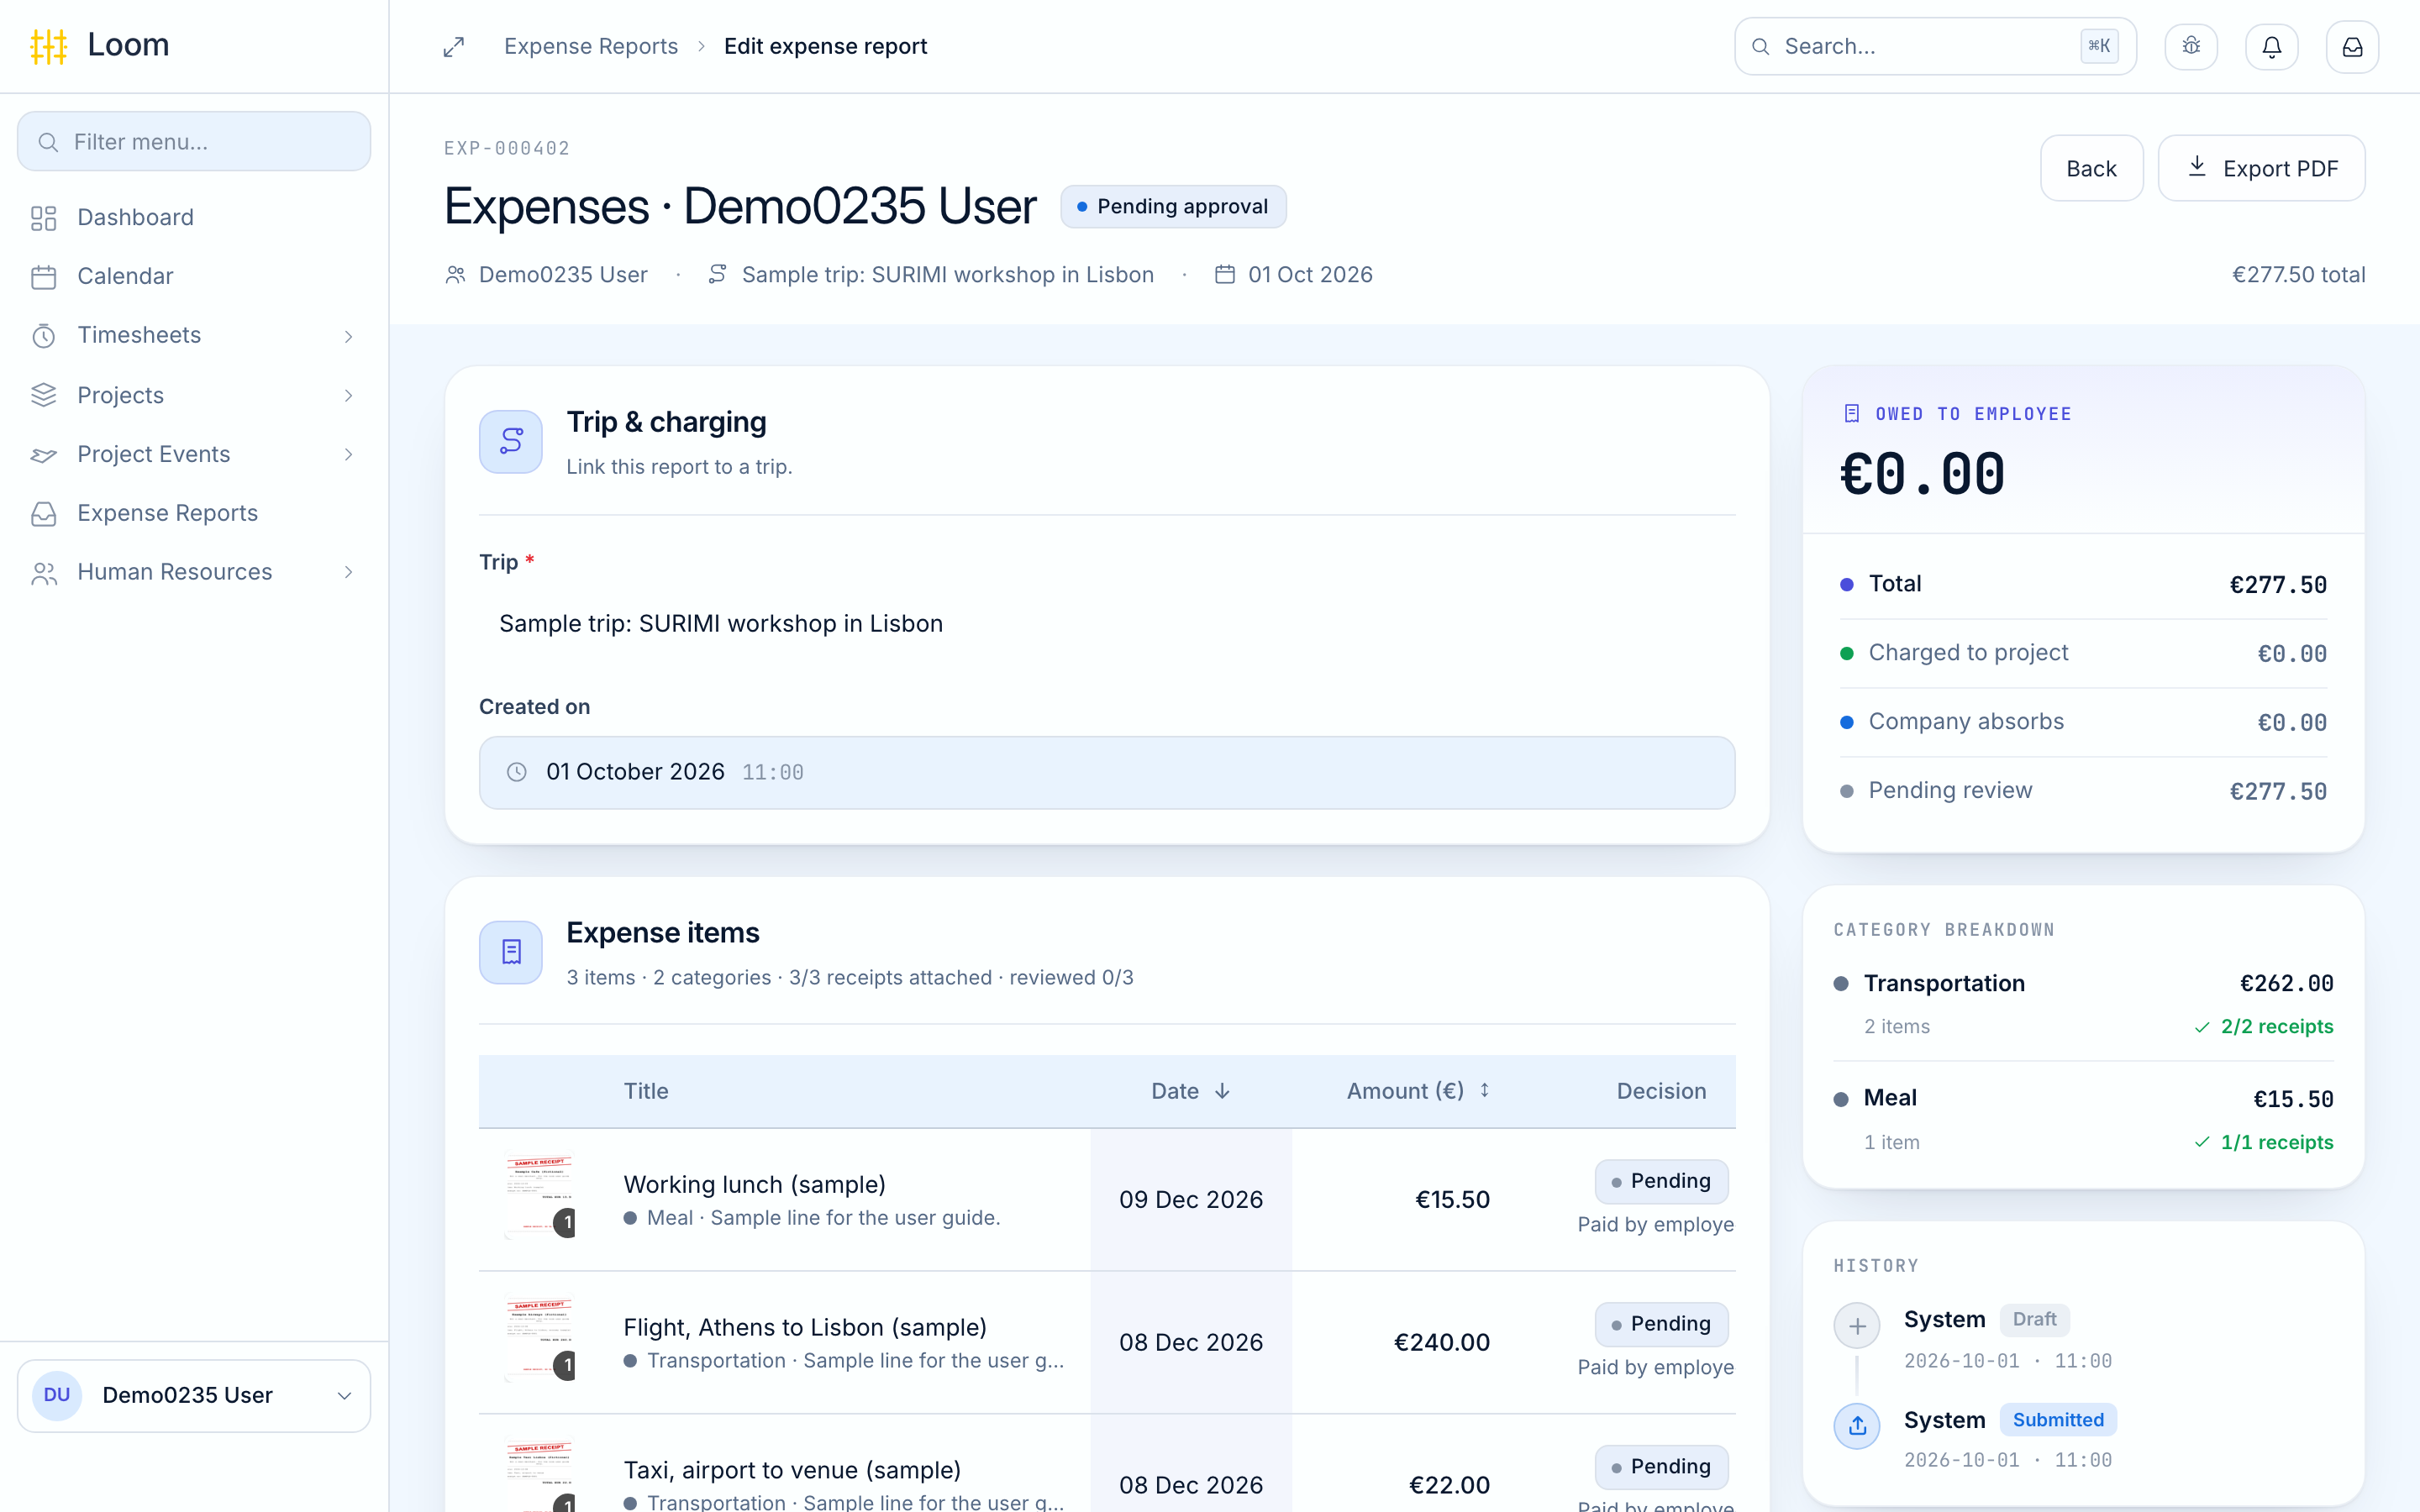Open Dashboard from the sidebar

[194, 218]
